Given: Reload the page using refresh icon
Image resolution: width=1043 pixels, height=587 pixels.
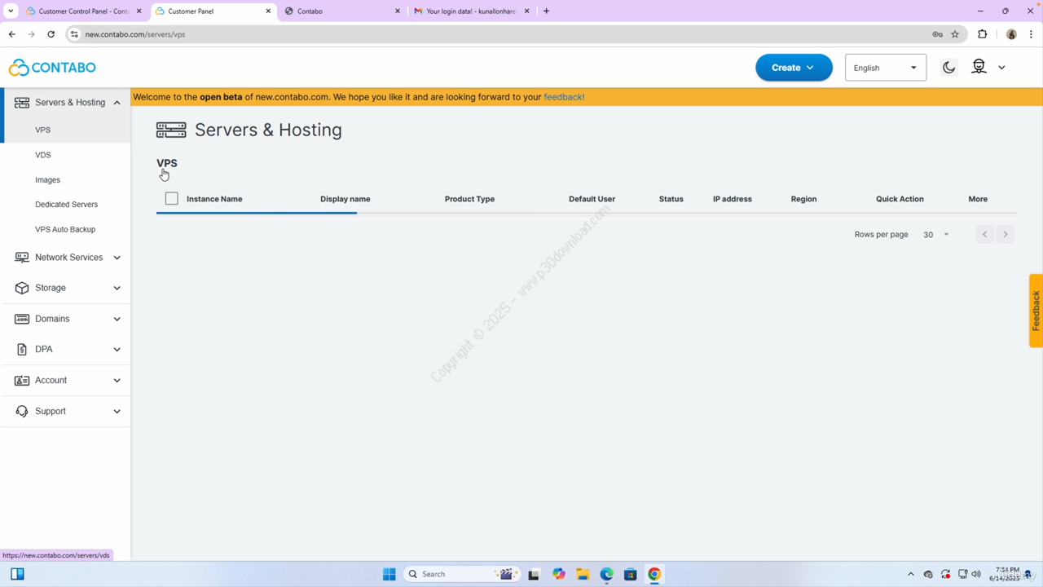Looking at the screenshot, I should (51, 34).
